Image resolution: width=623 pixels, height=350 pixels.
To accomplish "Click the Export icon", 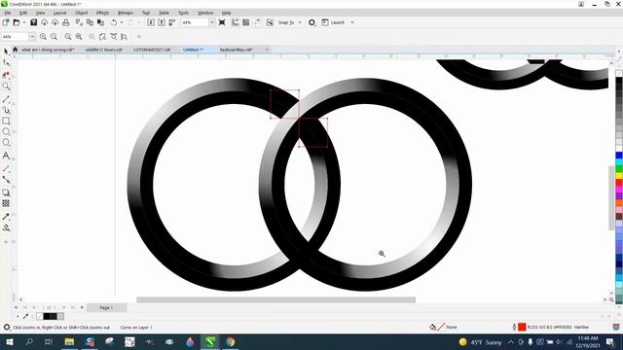I will coord(162,22).
